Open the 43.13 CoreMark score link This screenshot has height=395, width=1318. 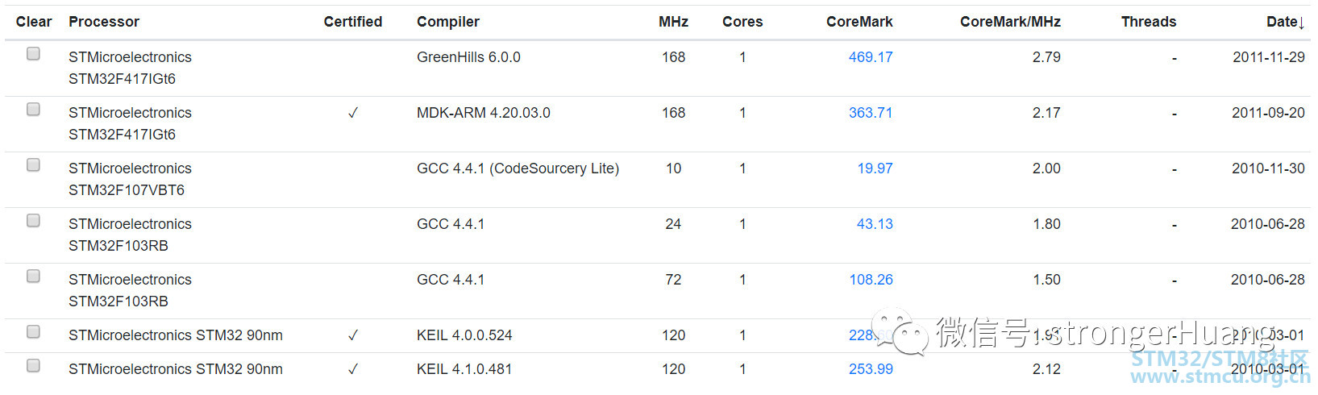click(x=875, y=224)
